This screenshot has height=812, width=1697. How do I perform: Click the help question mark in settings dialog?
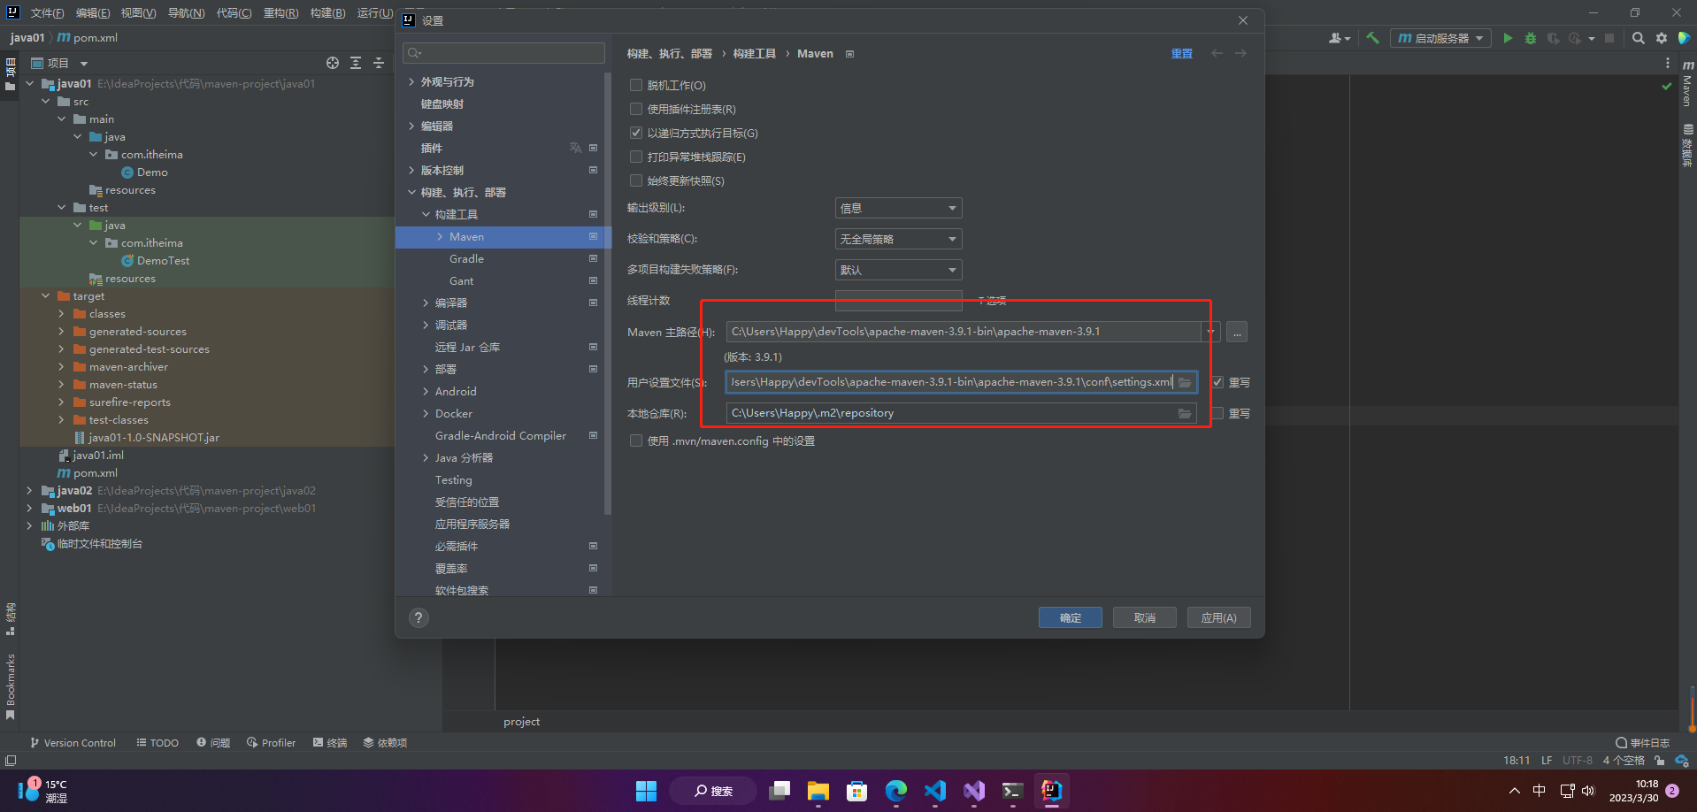(x=418, y=617)
